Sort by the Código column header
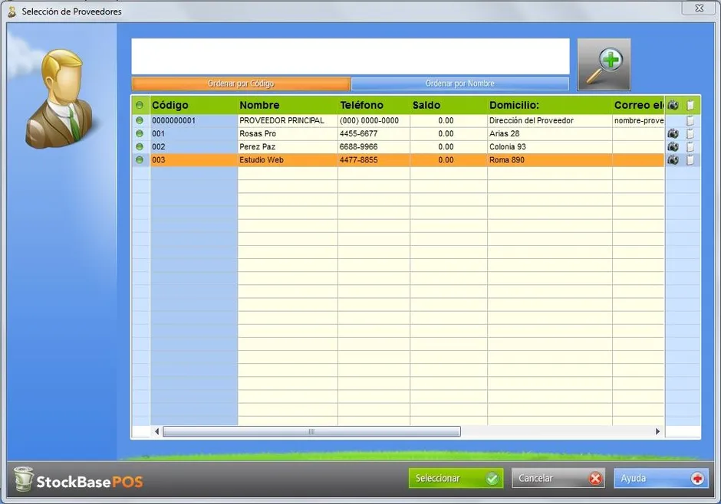The height and width of the screenshot is (504, 721). point(193,105)
